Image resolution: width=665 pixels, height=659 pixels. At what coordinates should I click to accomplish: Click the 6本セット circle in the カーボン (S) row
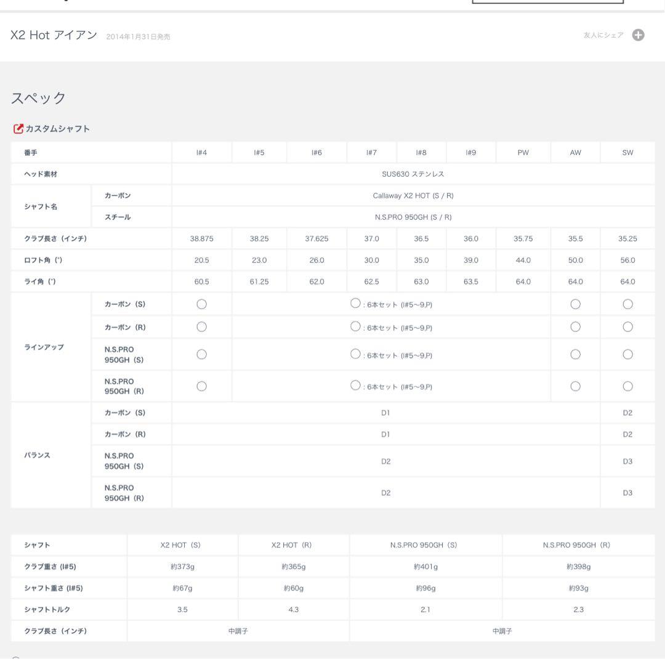point(355,303)
